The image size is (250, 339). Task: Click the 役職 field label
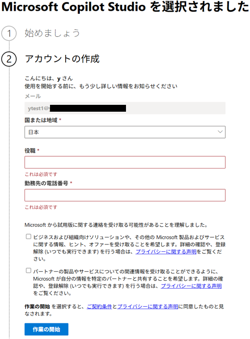[30, 151]
